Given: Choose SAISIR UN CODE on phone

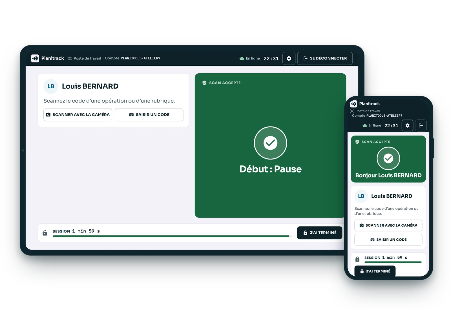Looking at the screenshot, I should 388,240.
